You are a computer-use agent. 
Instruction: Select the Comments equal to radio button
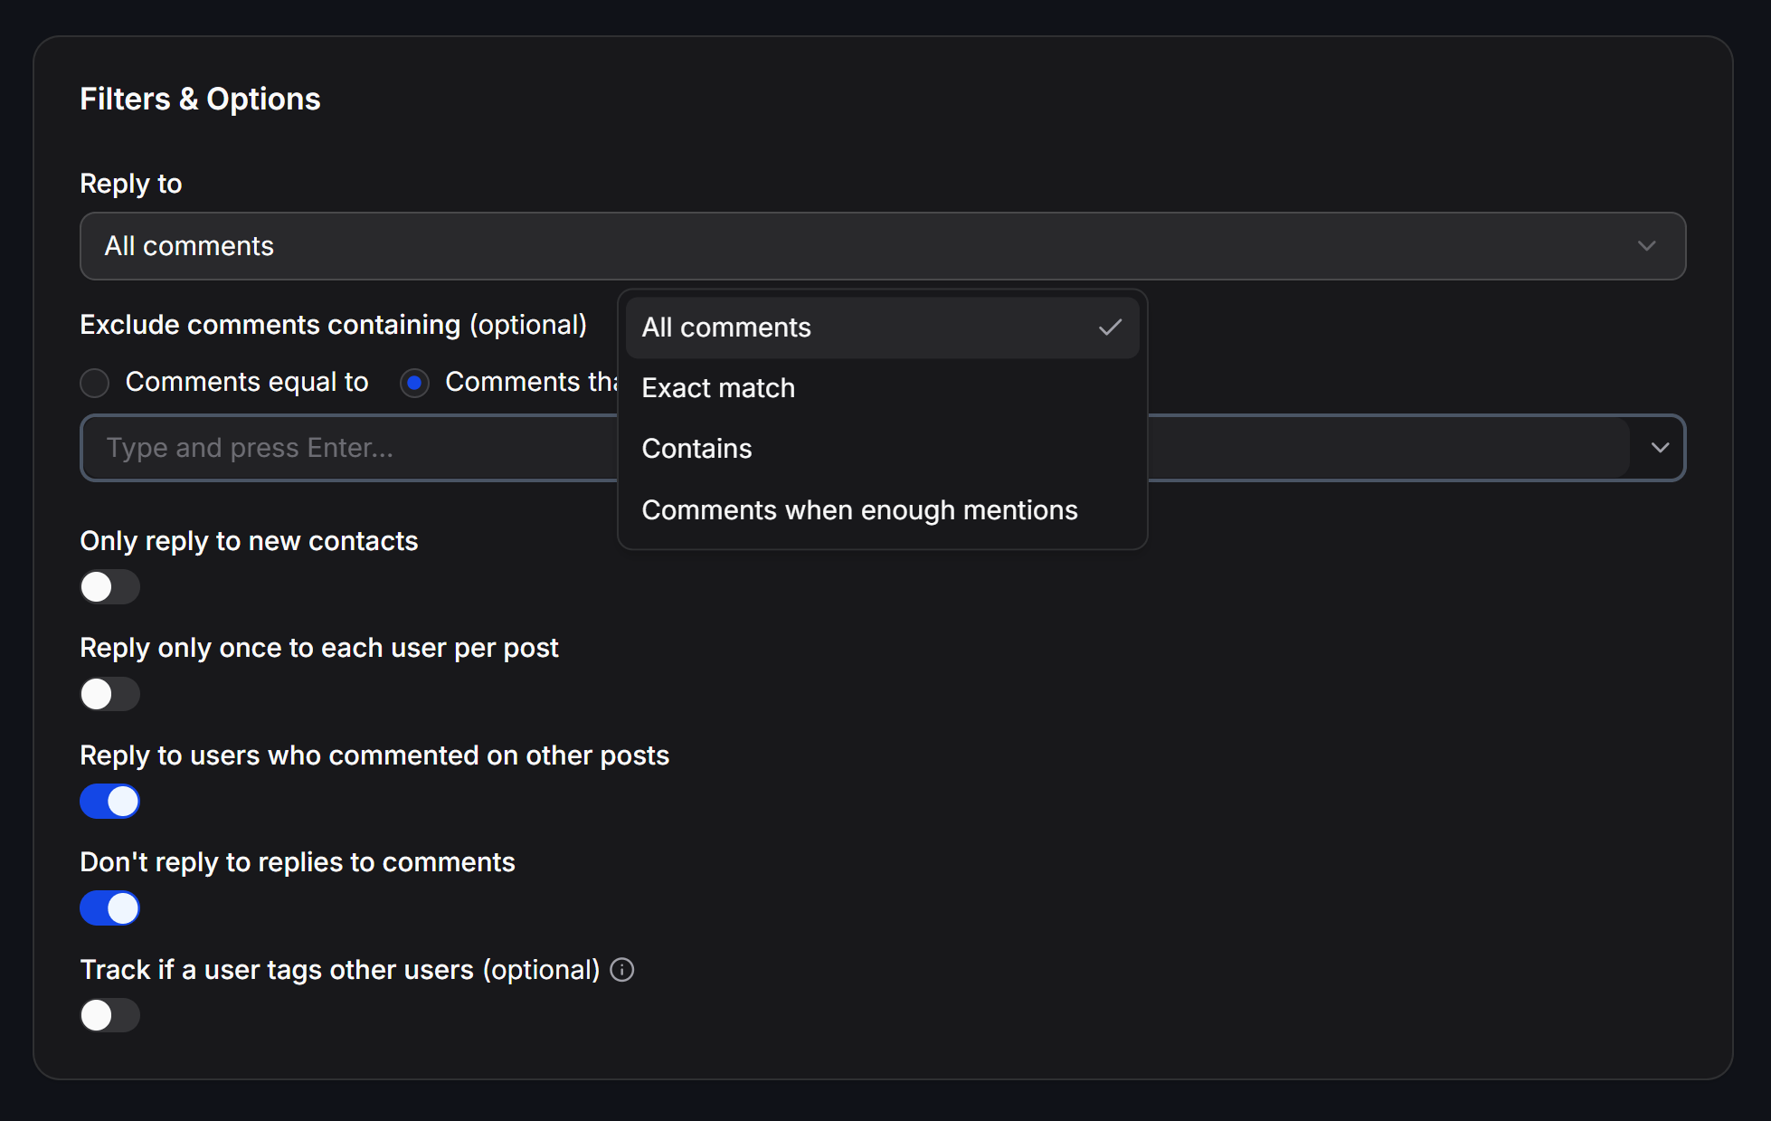pos(95,383)
